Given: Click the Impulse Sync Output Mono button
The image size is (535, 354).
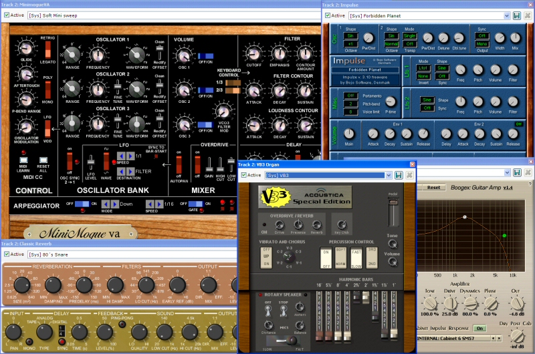Looking at the screenshot, I should (481, 44).
